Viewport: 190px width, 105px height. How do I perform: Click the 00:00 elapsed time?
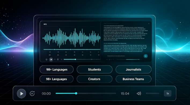pos(46,94)
